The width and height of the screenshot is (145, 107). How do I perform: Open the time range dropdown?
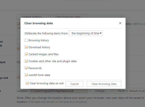[x=86, y=33]
